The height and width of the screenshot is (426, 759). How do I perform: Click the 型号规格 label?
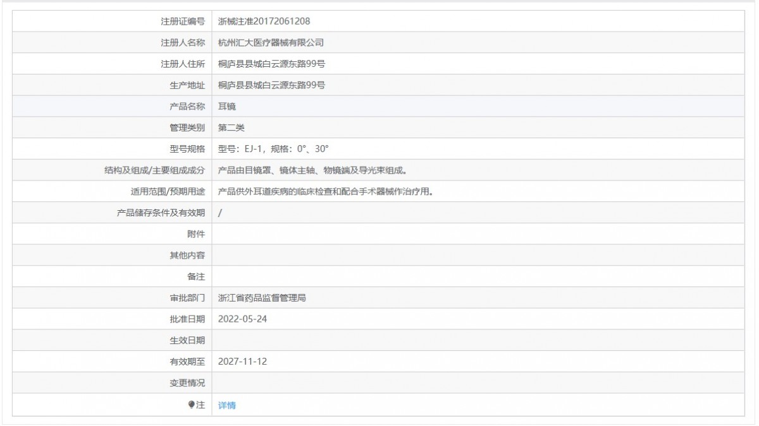tap(187, 150)
